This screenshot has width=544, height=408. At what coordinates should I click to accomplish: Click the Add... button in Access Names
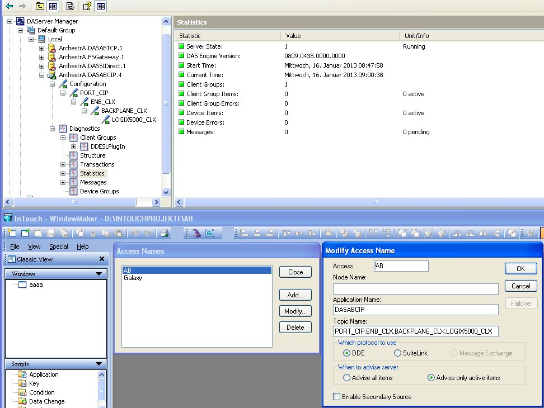pos(295,295)
